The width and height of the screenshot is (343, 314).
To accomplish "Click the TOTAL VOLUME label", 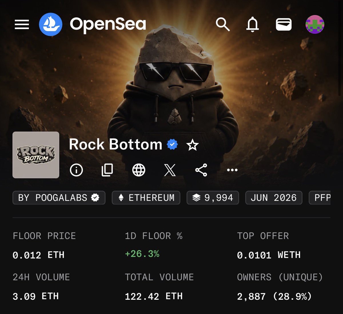I will tap(159, 277).
